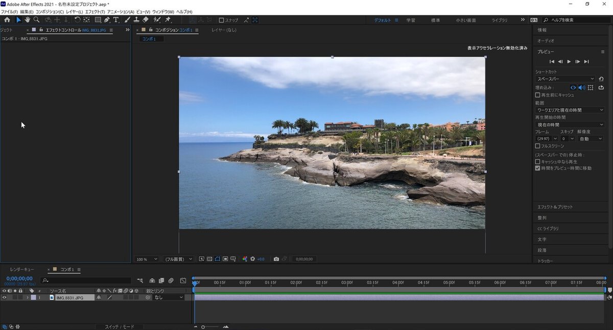The width and height of the screenshot is (613, 330).
Task: Switch to the レンダーキュー tab
Action: point(22,269)
